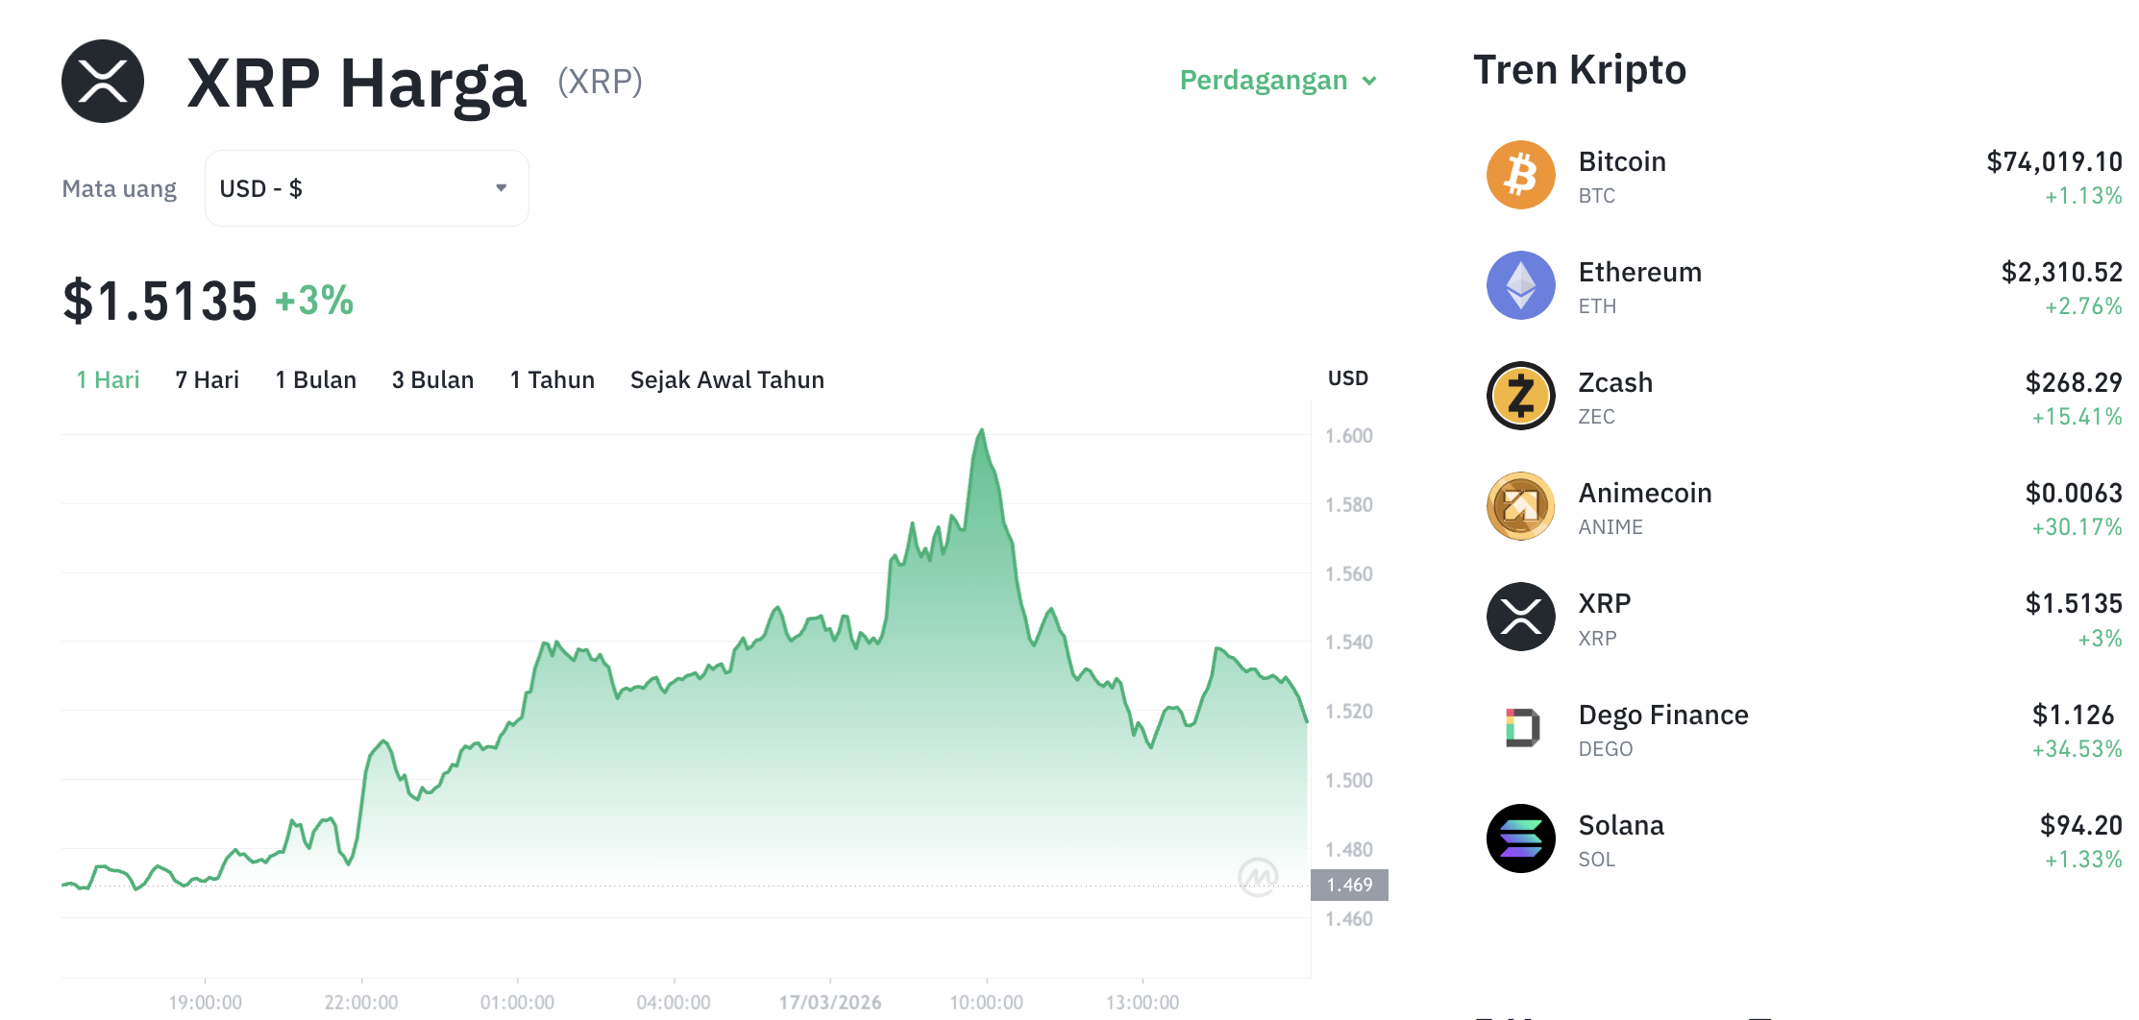Image resolution: width=2139 pixels, height=1020 pixels.
Task: Select the Dego Finance icon
Action: click(1521, 728)
